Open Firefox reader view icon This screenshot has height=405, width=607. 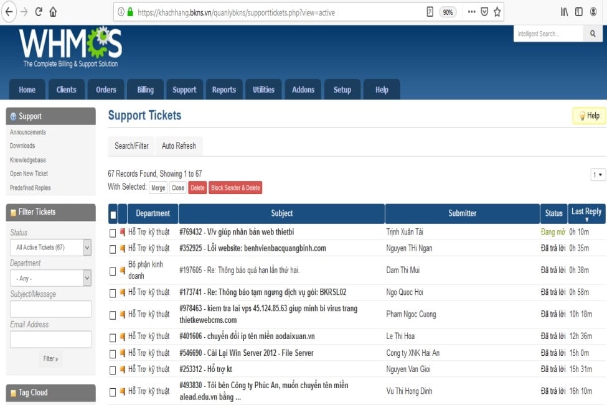tap(430, 12)
